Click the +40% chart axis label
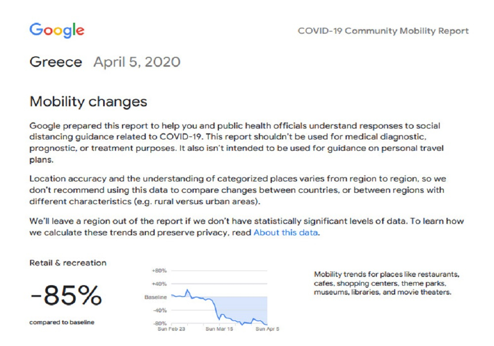 pyautogui.click(x=159, y=284)
